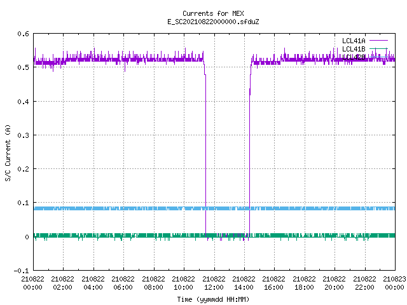Image resolution: width=407 pixels, height=305 pixels.
Task: Click the 210822 00:00 x-axis tick label
Action: 32,283
